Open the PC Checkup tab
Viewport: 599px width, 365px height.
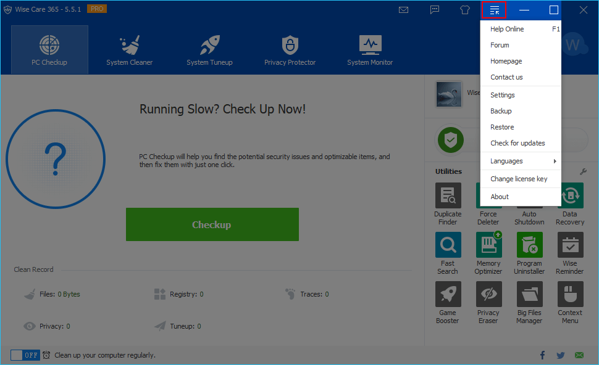(49, 49)
